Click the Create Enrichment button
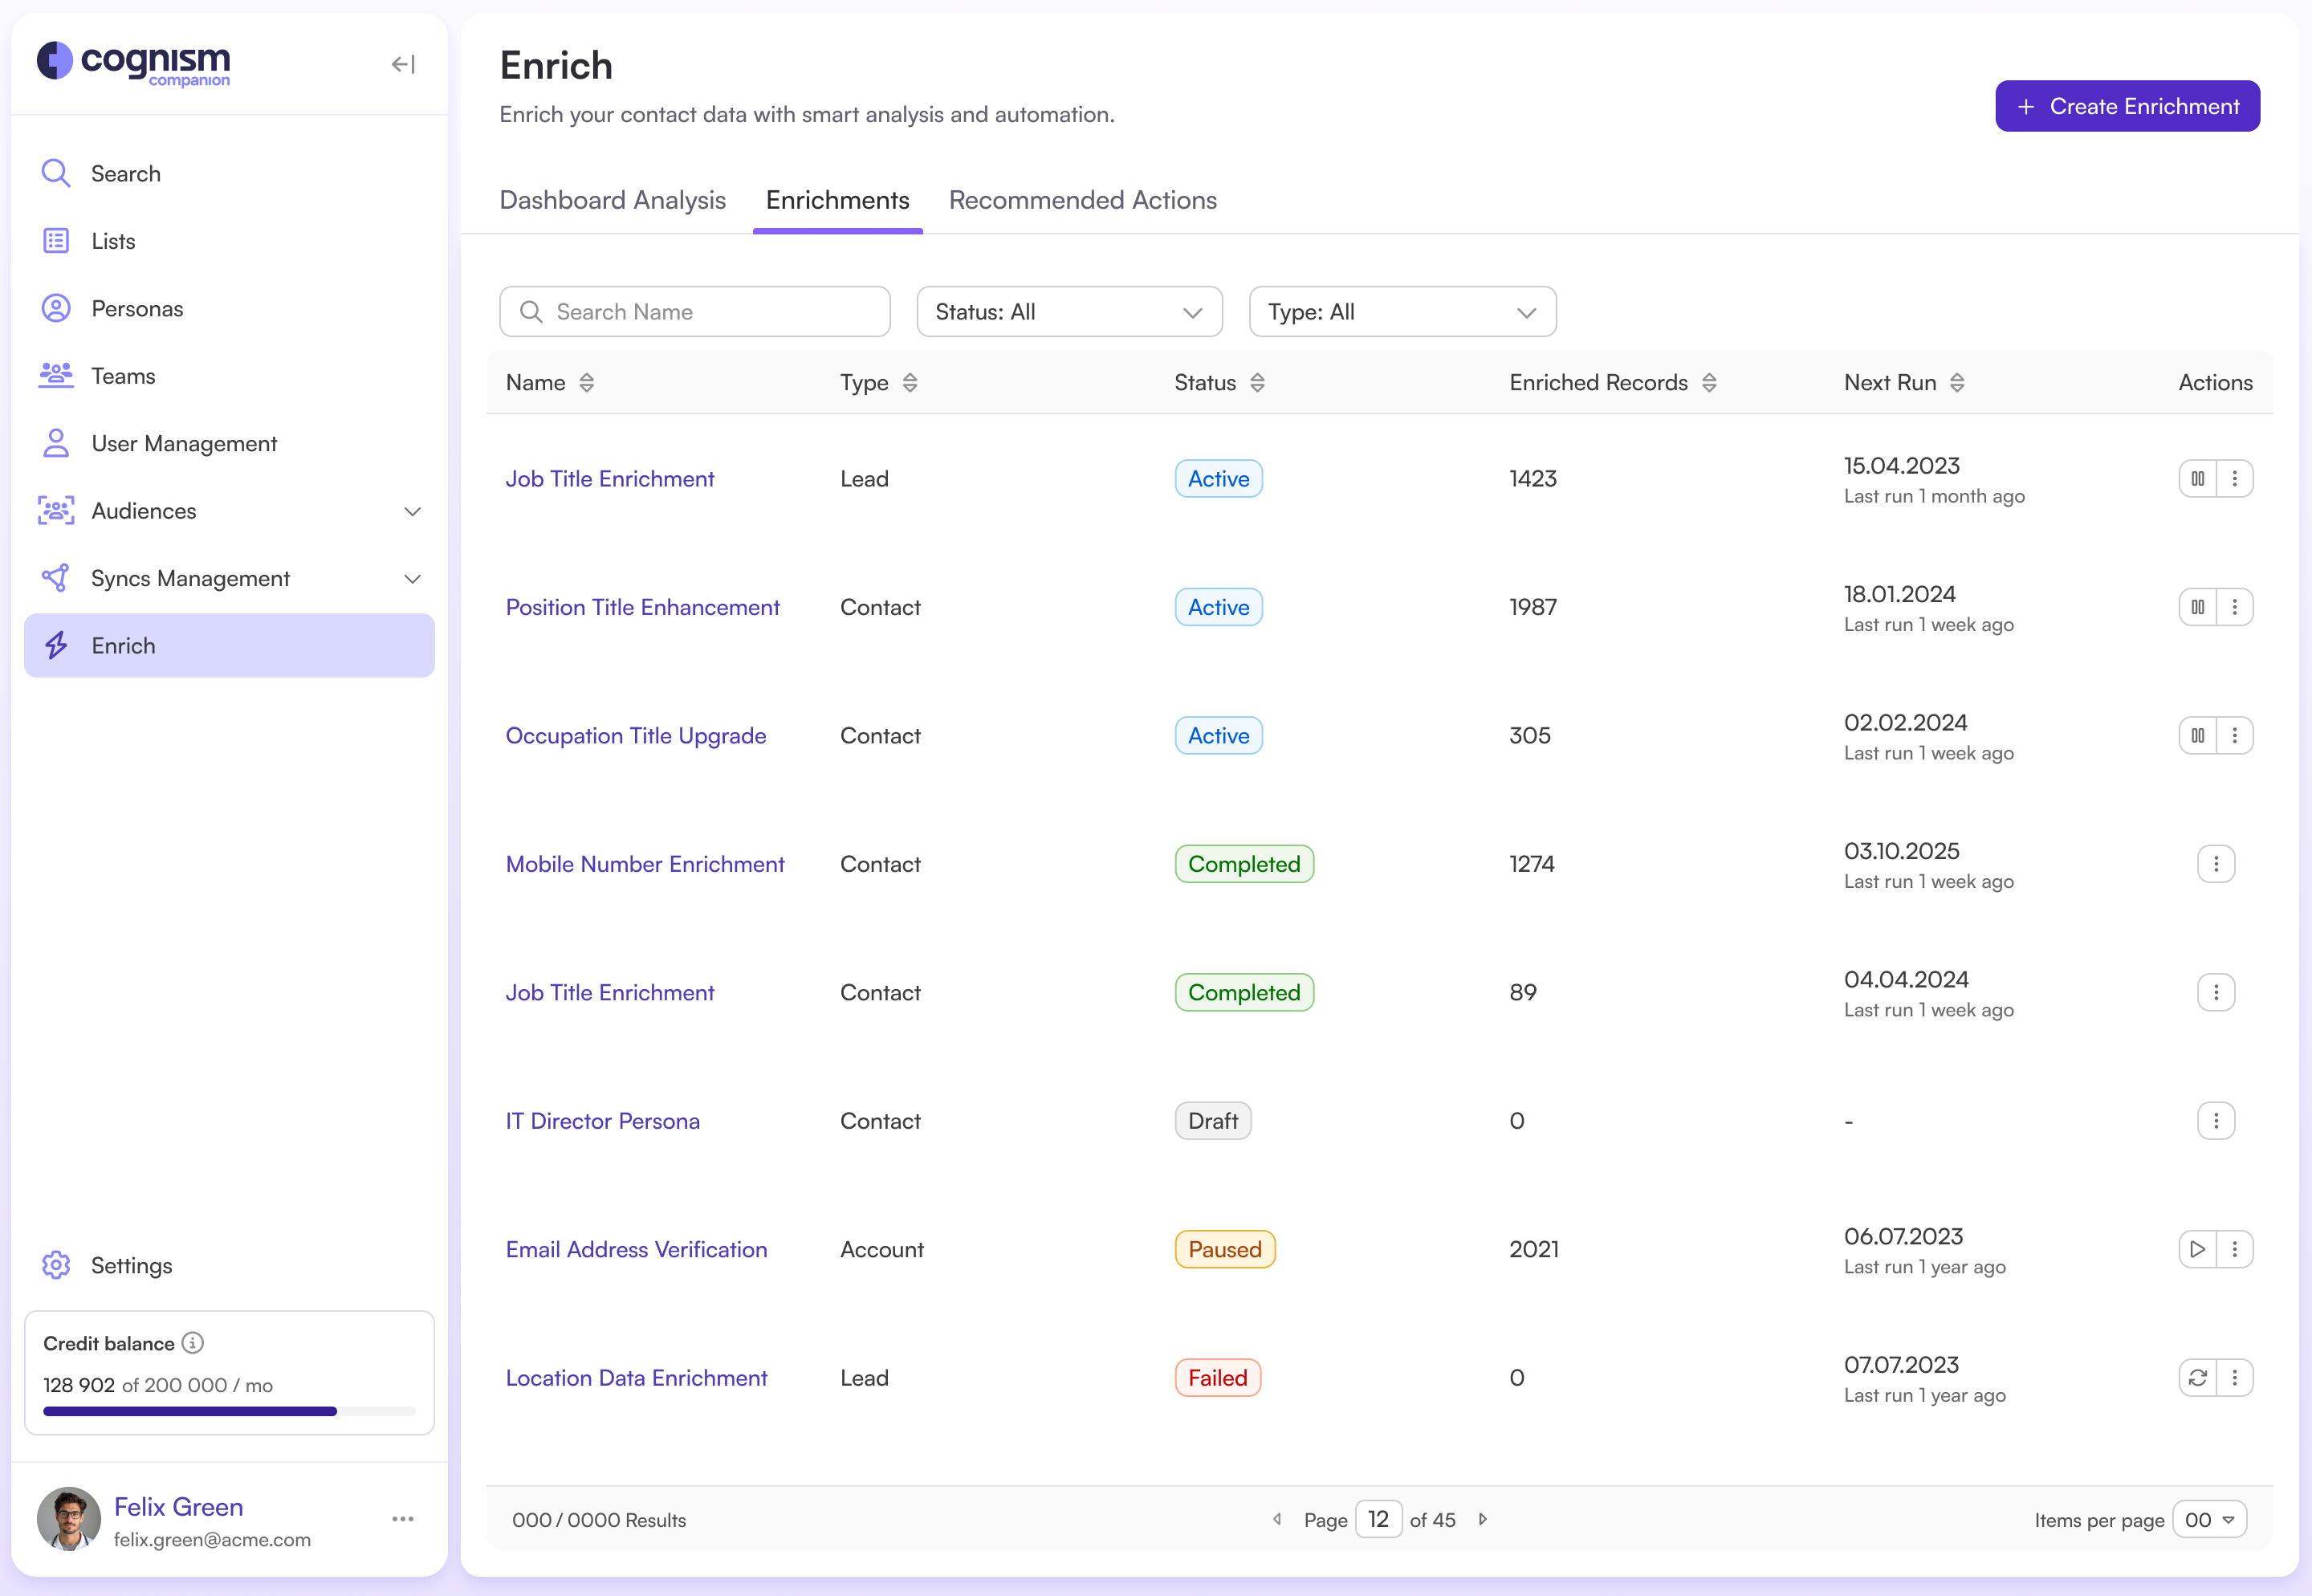The width and height of the screenshot is (2312, 1596). [x=2127, y=106]
